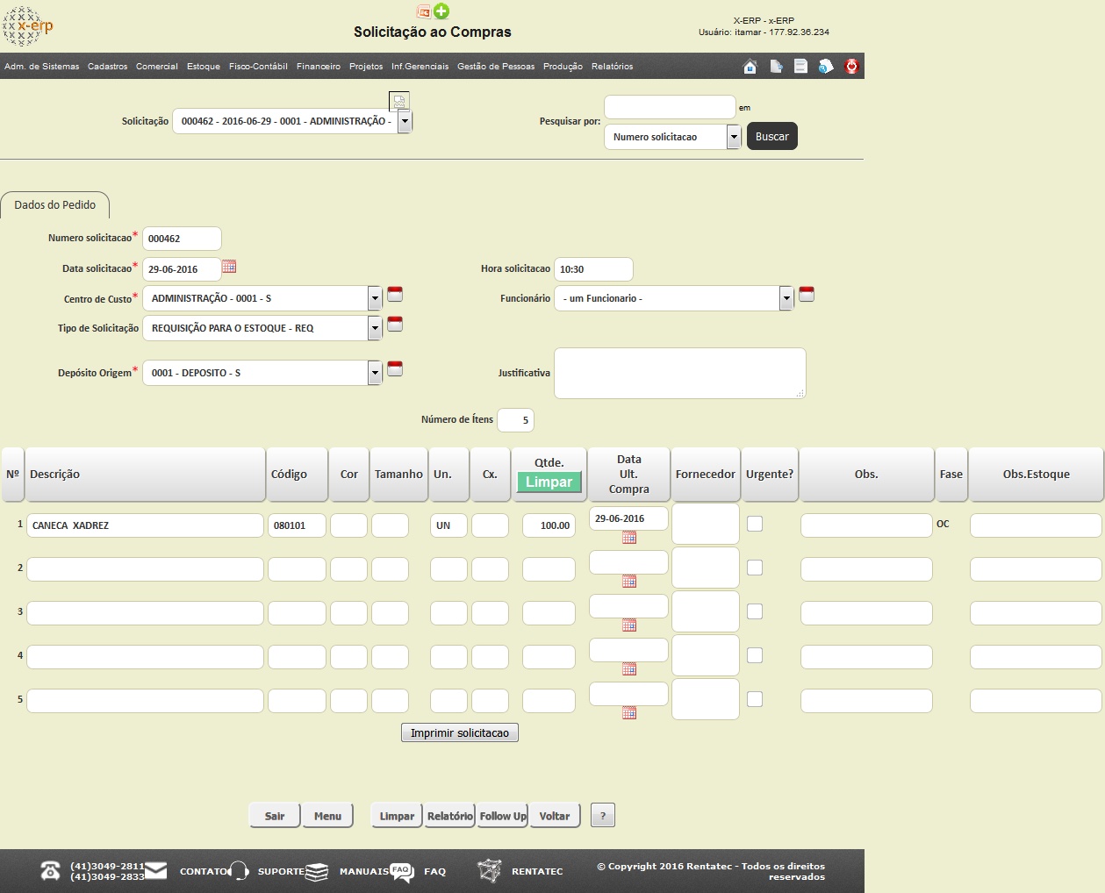This screenshot has width=1105, height=893.
Task: Click the Rentatec network cube icon in the footer
Action: pos(490,870)
